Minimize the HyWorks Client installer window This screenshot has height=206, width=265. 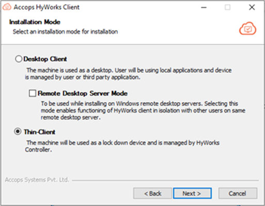click(x=204, y=7)
